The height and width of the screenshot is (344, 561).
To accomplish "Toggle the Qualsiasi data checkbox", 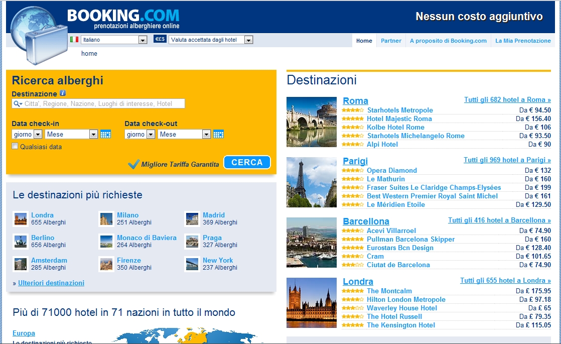I will click(15, 146).
